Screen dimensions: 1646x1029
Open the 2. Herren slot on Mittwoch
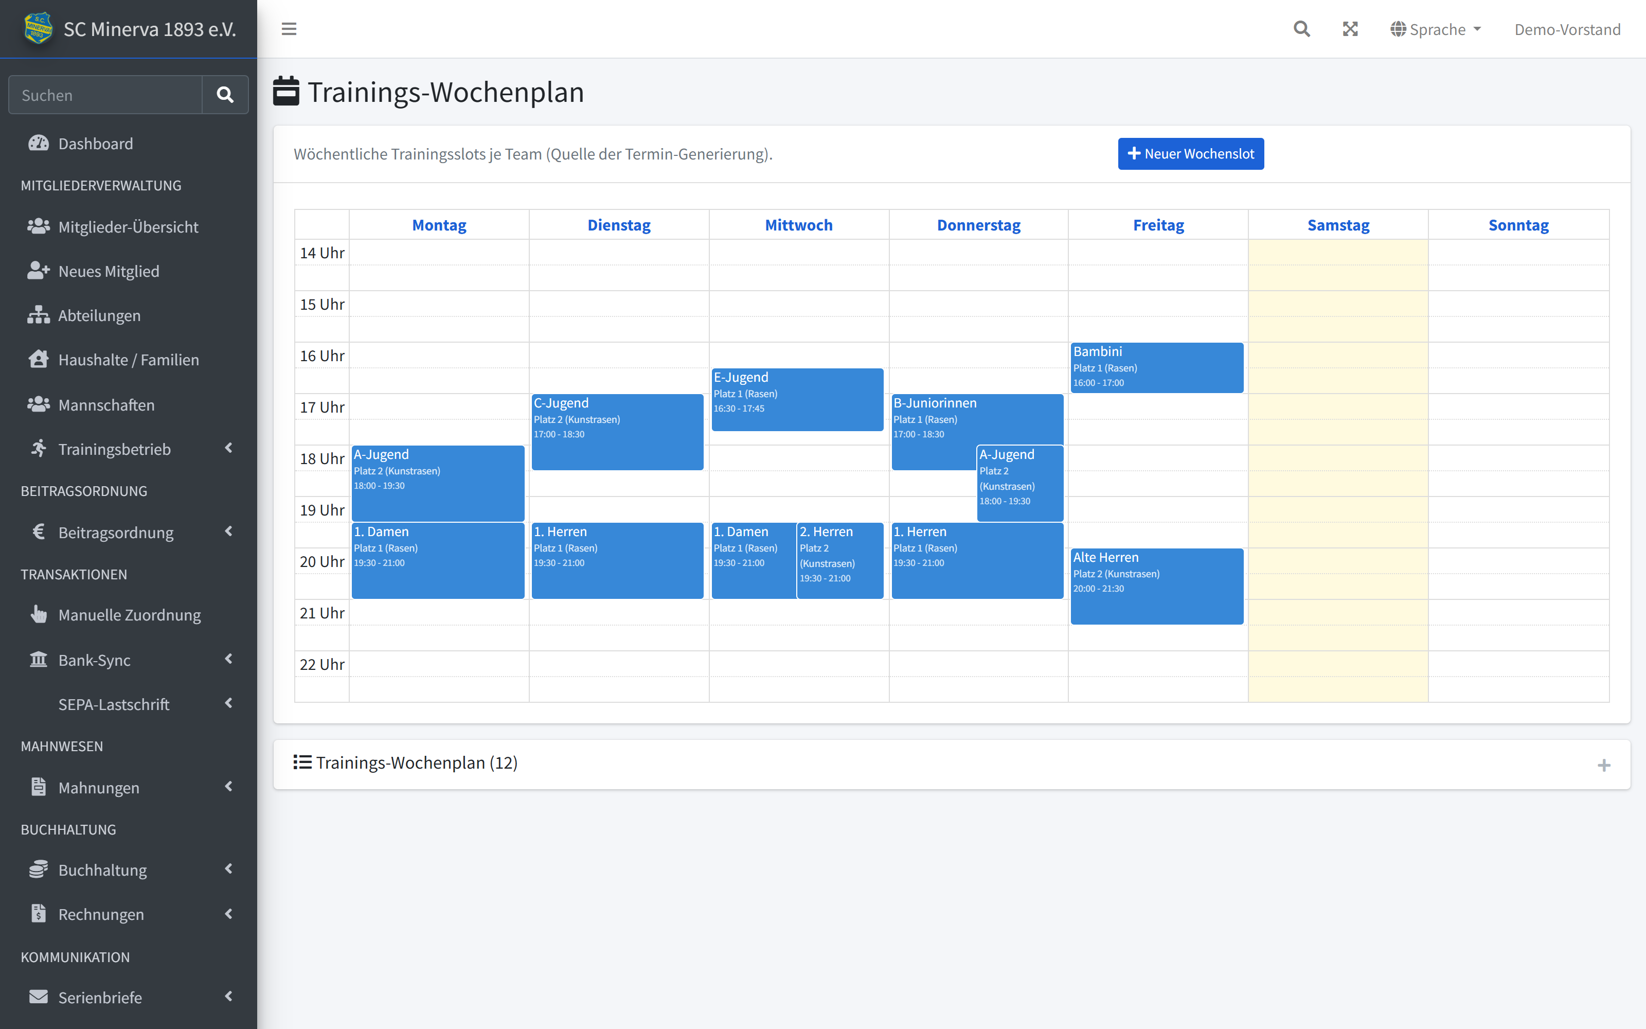pos(840,561)
